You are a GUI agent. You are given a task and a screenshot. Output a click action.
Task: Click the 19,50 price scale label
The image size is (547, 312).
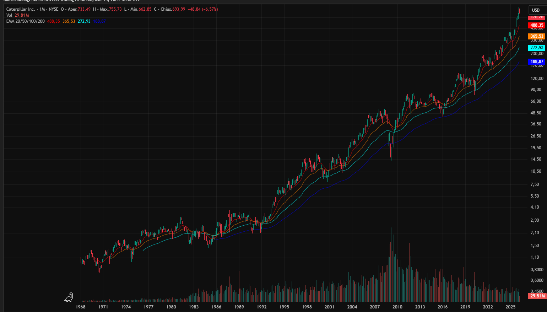click(536, 148)
